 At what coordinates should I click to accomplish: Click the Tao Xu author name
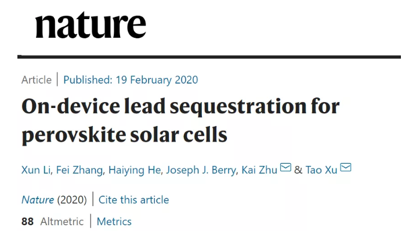click(321, 170)
